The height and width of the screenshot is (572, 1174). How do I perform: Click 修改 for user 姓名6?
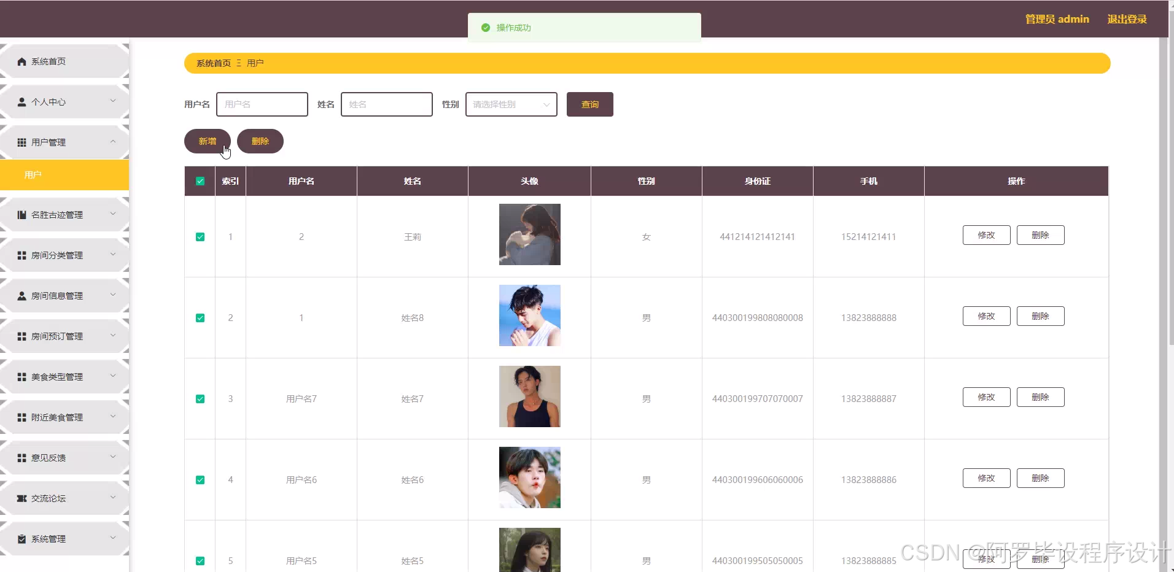click(x=986, y=478)
